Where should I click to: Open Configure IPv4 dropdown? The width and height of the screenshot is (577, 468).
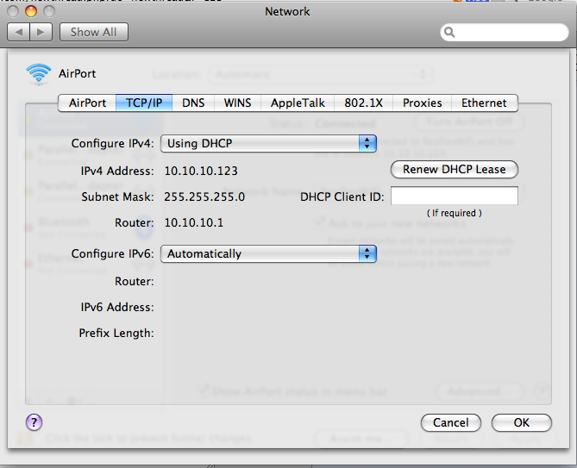(x=268, y=143)
